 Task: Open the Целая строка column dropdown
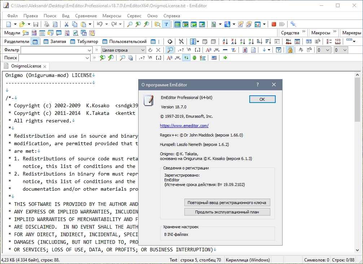143,50
